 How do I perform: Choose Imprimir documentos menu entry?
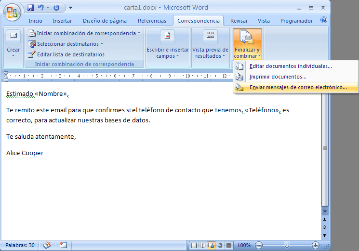pos(295,77)
